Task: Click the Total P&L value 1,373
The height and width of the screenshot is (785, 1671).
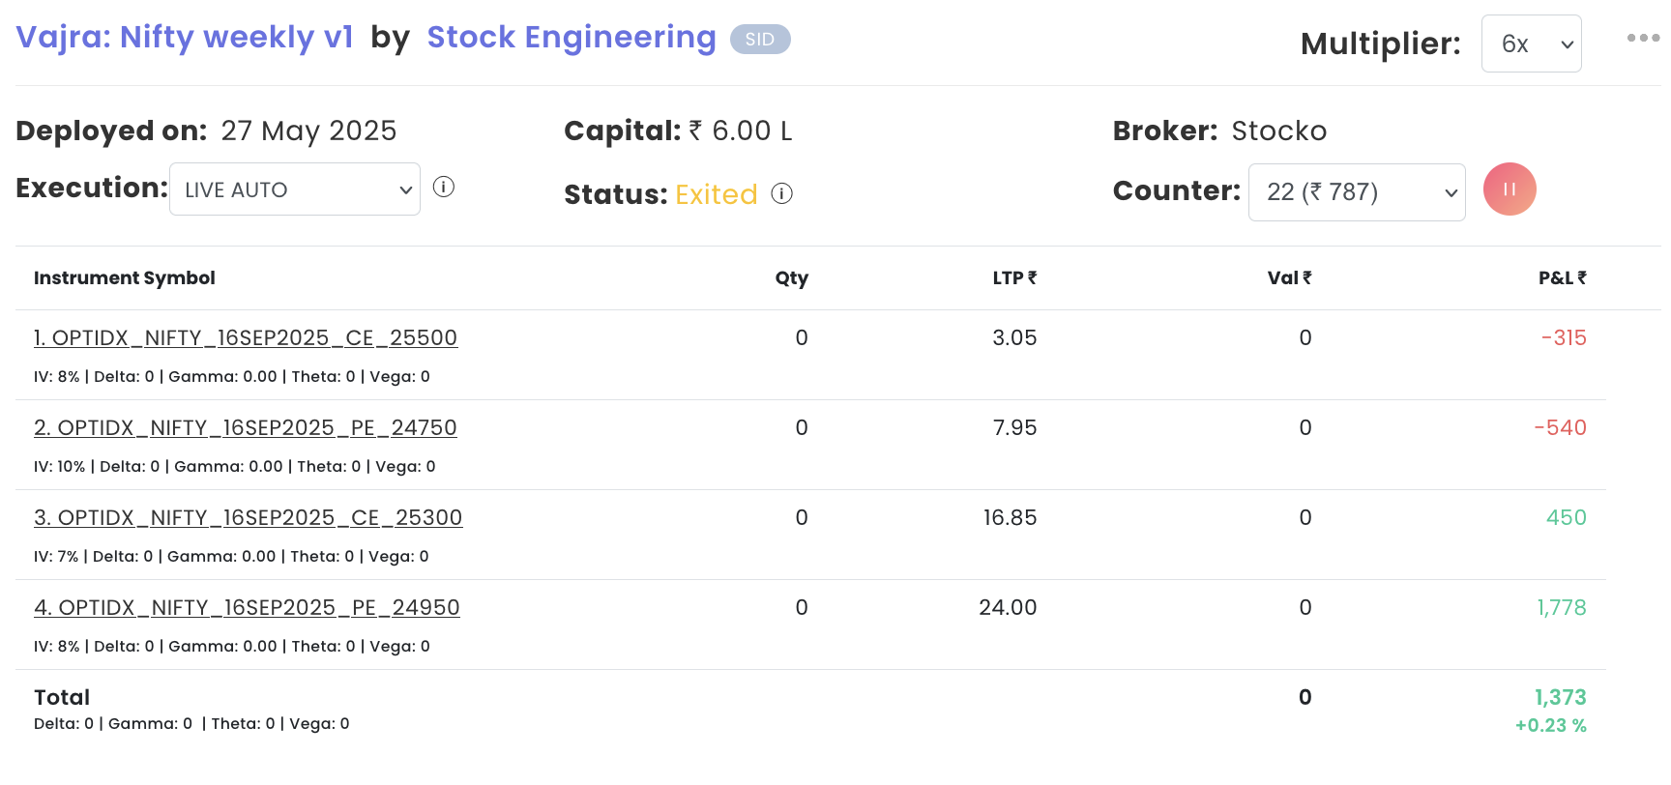Action: coord(1560,698)
